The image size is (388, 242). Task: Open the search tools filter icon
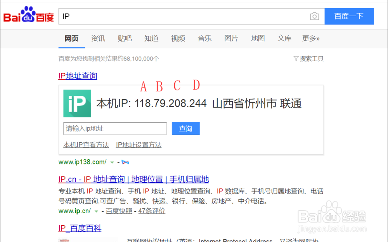[296, 59]
